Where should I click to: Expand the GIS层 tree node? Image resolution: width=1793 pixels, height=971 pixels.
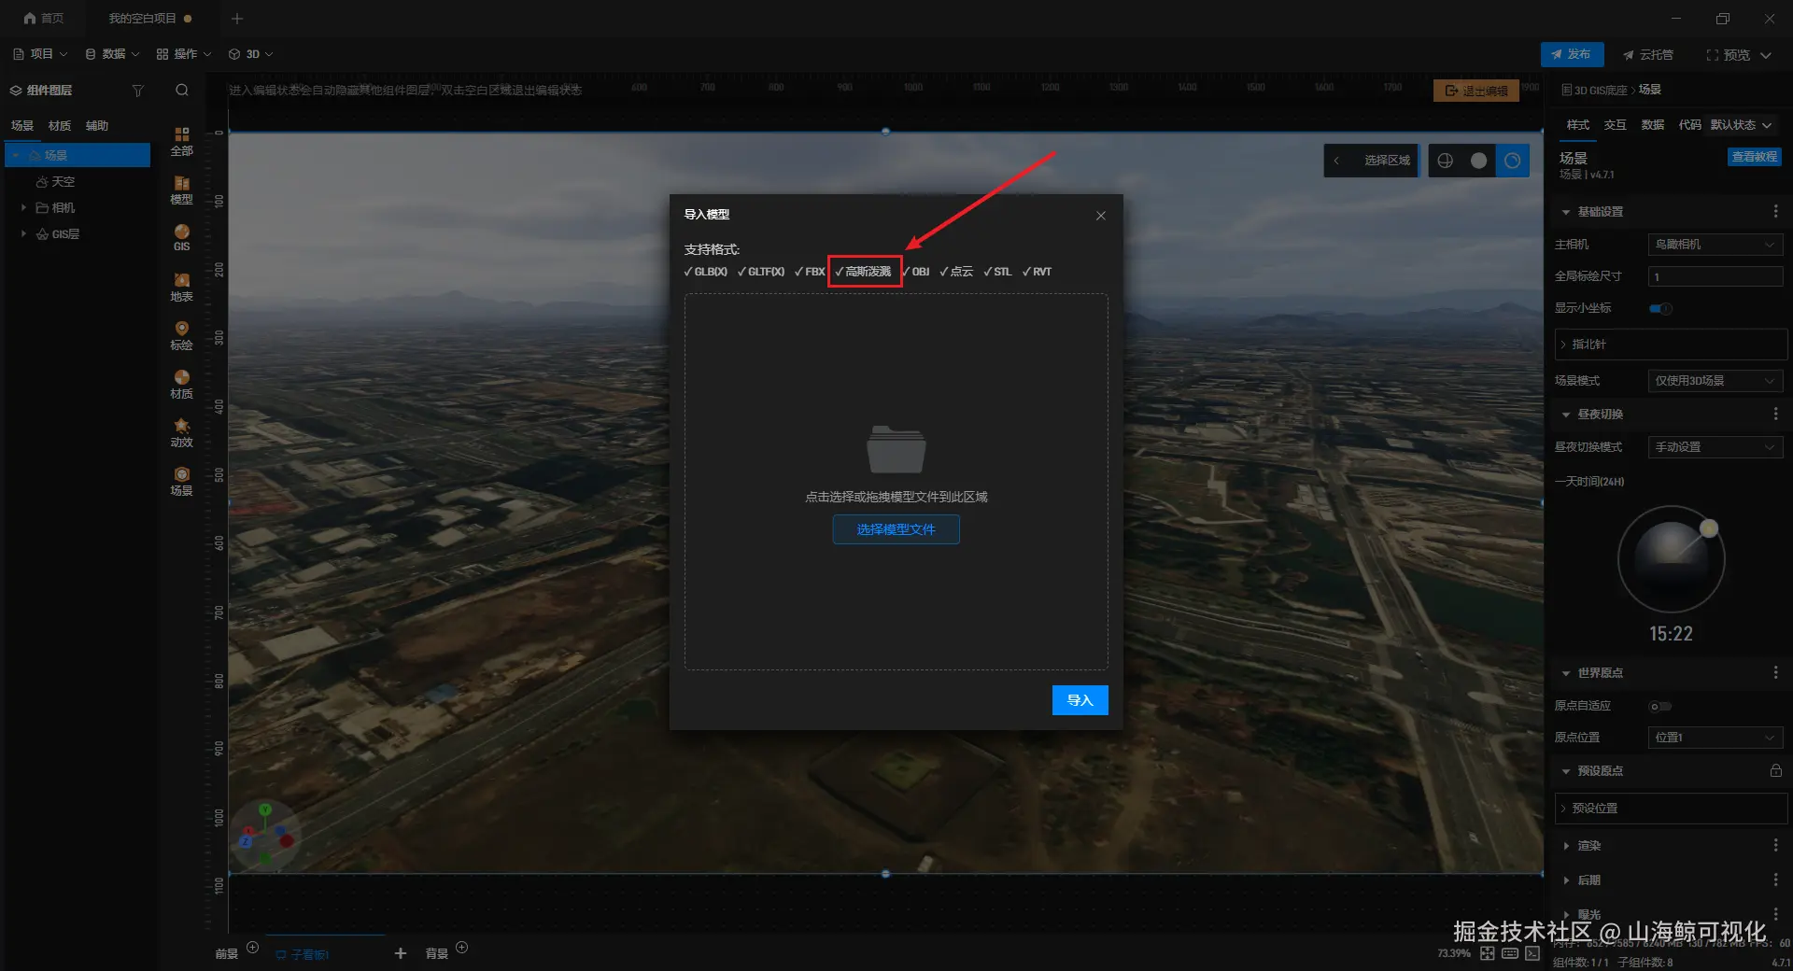[x=23, y=233]
